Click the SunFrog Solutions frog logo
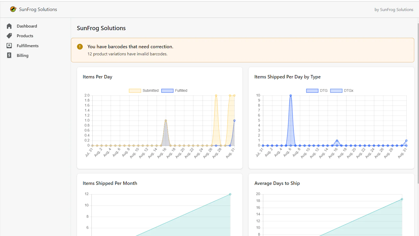This screenshot has width=419, height=236. click(13, 9)
